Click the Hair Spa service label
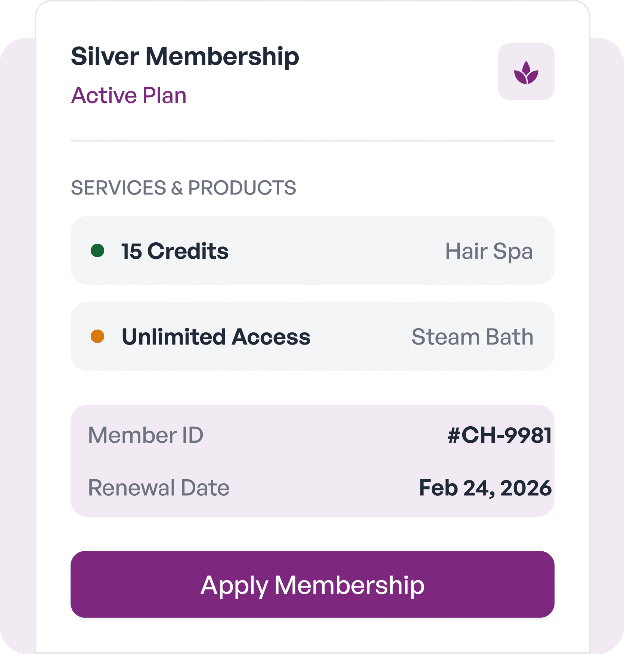624x654 pixels. point(488,251)
